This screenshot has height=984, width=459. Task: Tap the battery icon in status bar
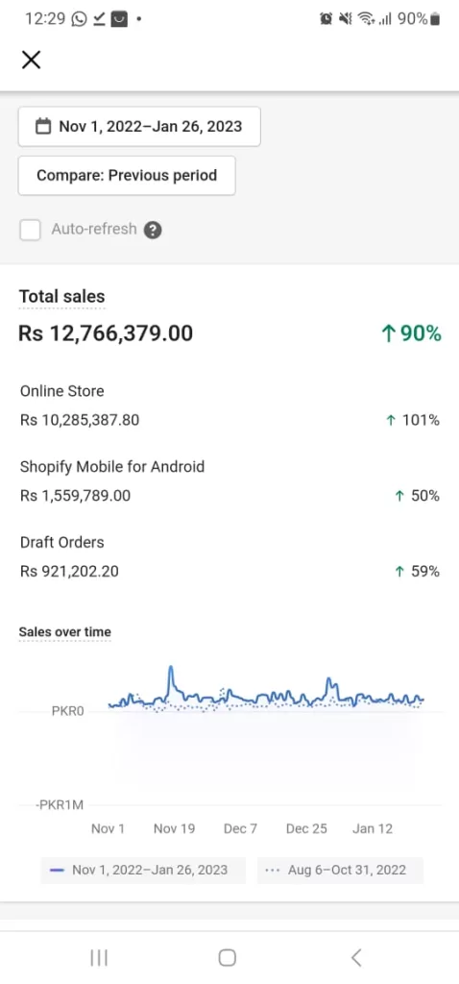pyautogui.click(x=436, y=19)
